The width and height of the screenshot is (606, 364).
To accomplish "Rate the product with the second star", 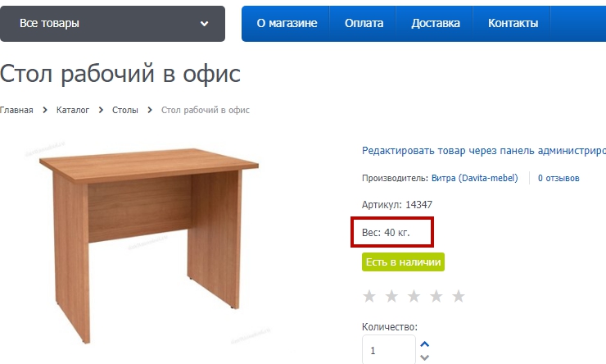I will (391, 296).
